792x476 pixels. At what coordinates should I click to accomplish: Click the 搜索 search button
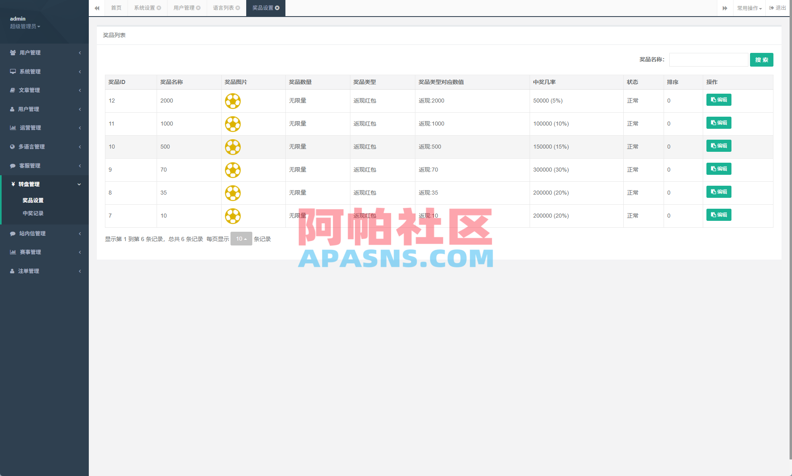(761, 59)
